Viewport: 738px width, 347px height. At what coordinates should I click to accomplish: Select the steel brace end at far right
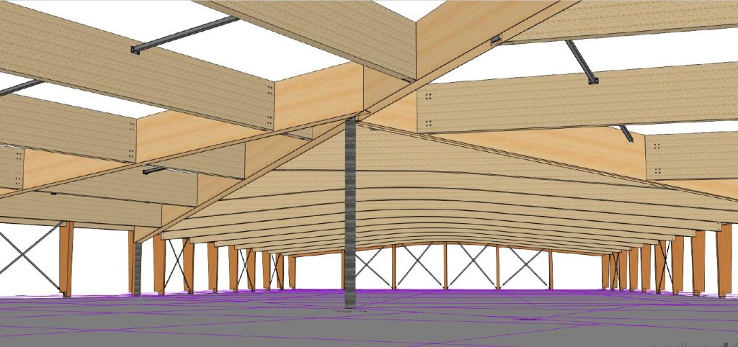click(x=626, y=133)
